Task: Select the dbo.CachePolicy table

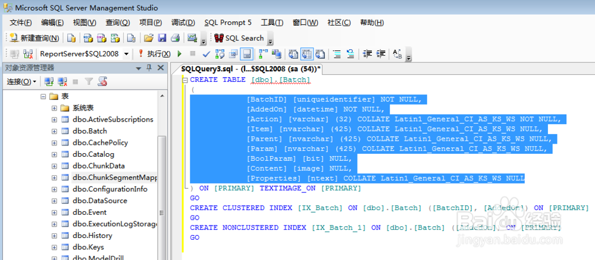Action: pyautogui.click(x=100, y=142)
